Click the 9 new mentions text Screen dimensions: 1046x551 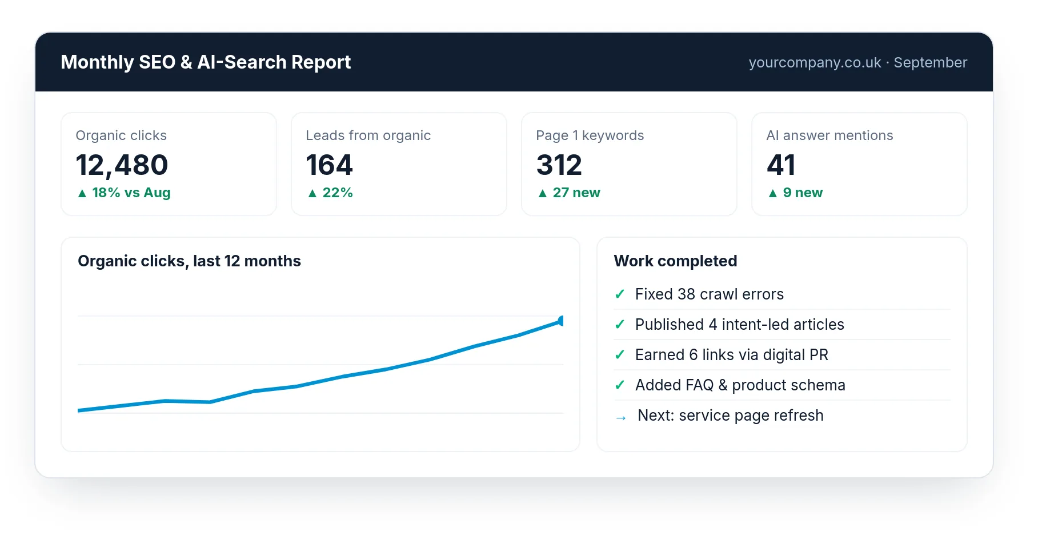[803, 193]
